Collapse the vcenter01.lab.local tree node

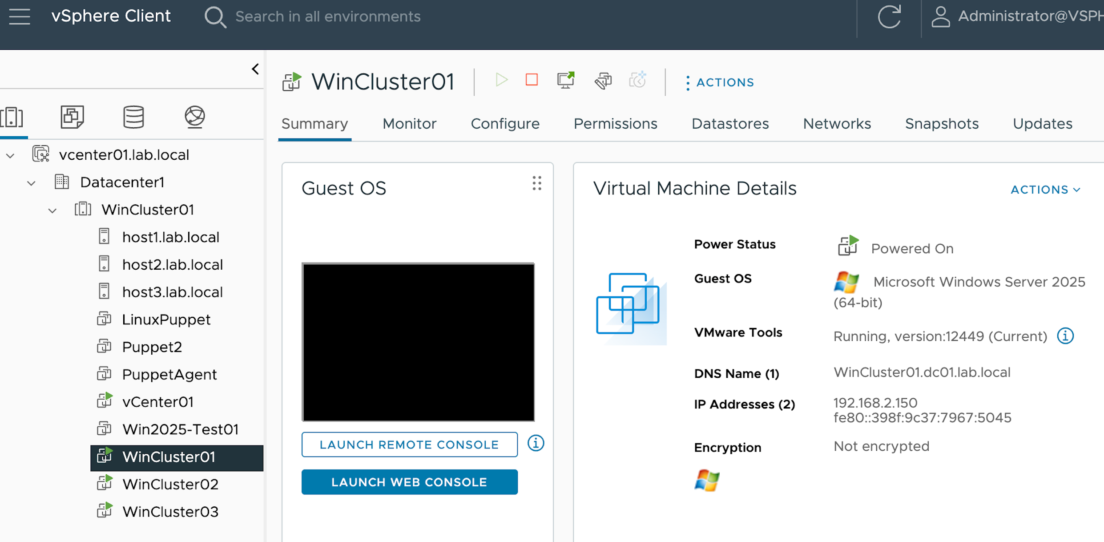click(10, 155)
